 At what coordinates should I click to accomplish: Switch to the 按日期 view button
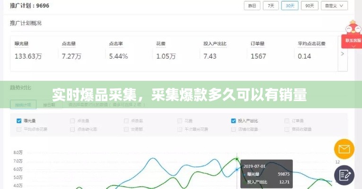pos(50,104)
